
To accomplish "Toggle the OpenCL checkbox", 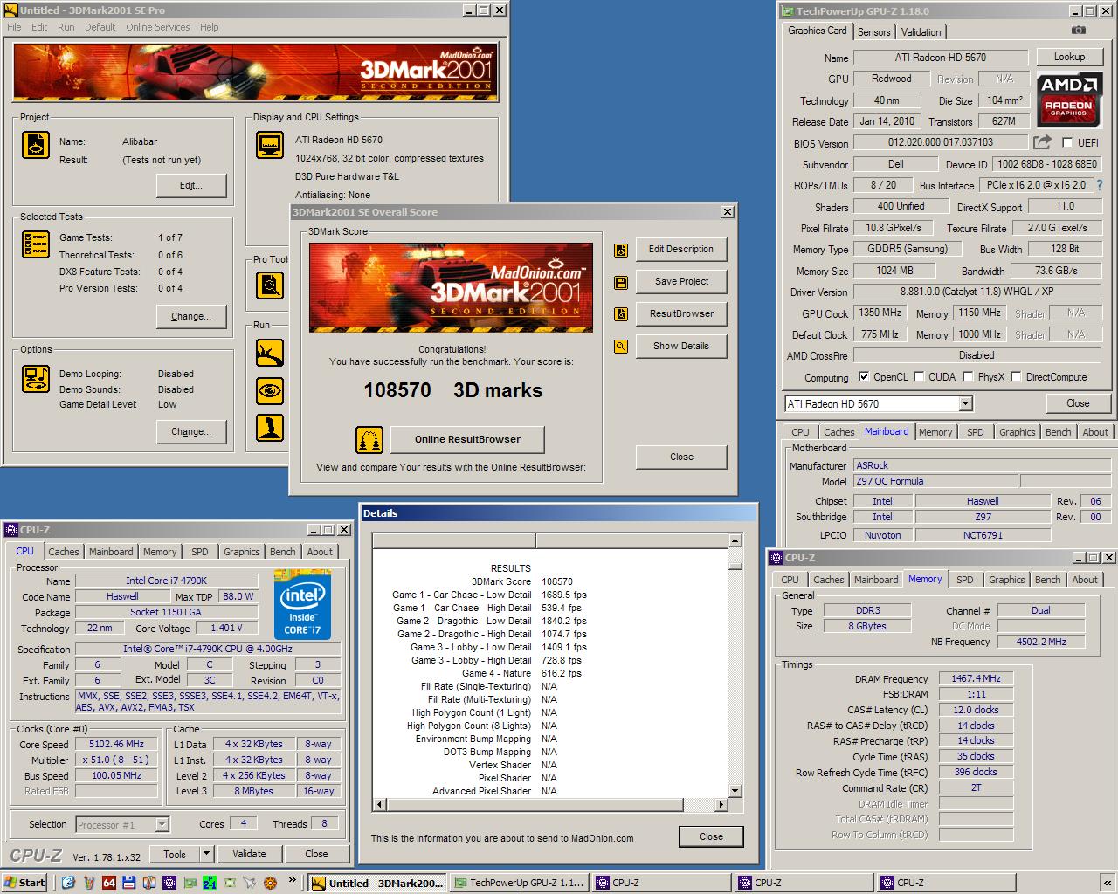I will coord(864,377).
